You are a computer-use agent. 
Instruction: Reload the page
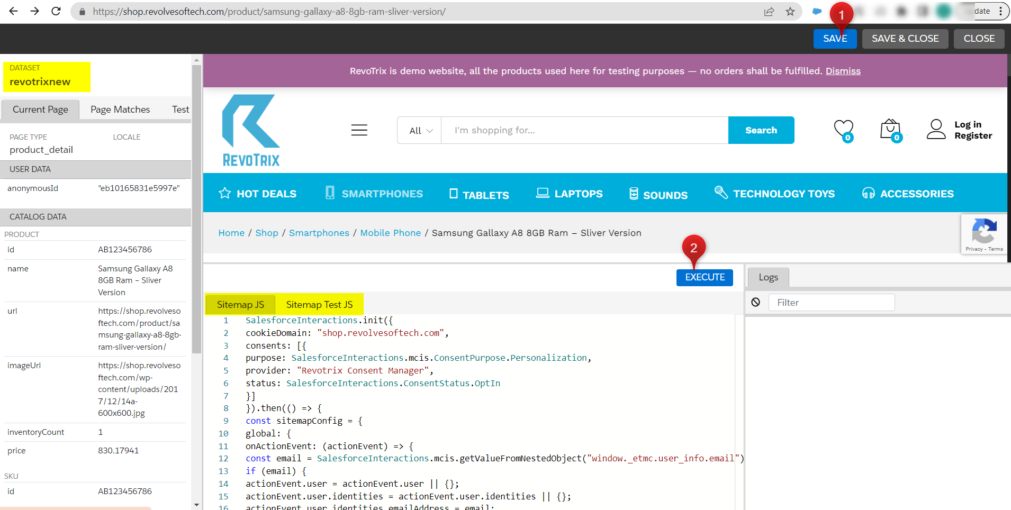coord(56,11)
